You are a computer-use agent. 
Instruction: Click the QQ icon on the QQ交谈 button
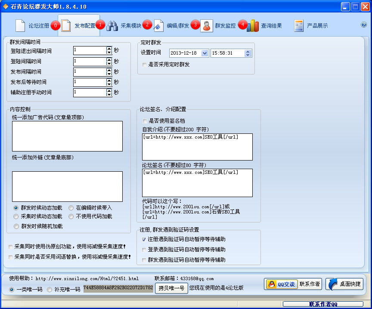[x=270, y=284]
